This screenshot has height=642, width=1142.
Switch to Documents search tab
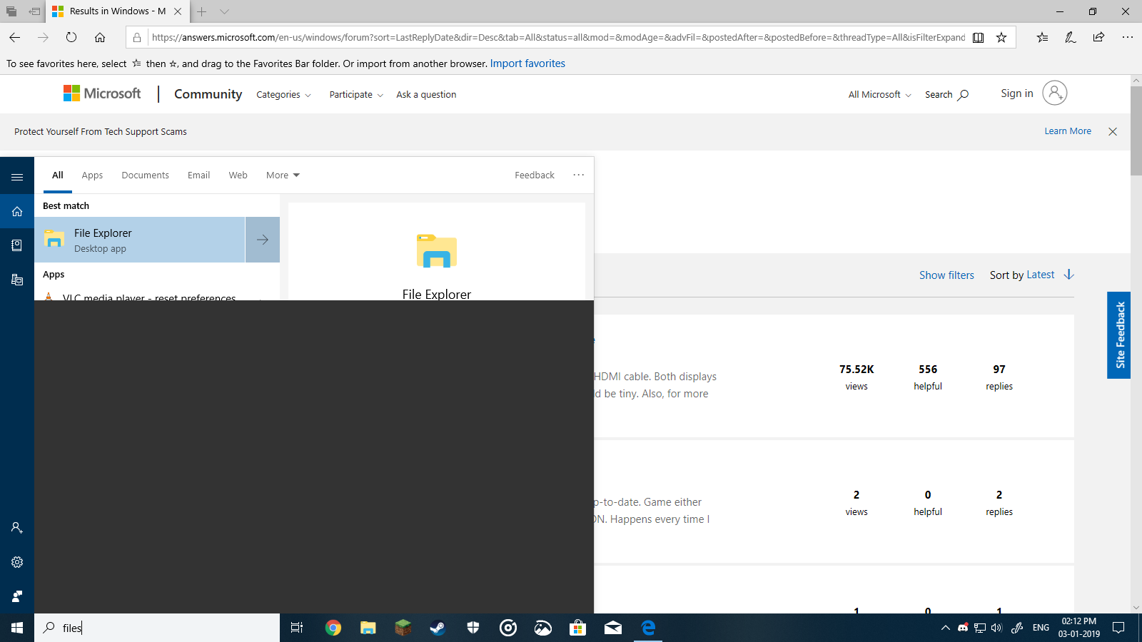point(145,175)
